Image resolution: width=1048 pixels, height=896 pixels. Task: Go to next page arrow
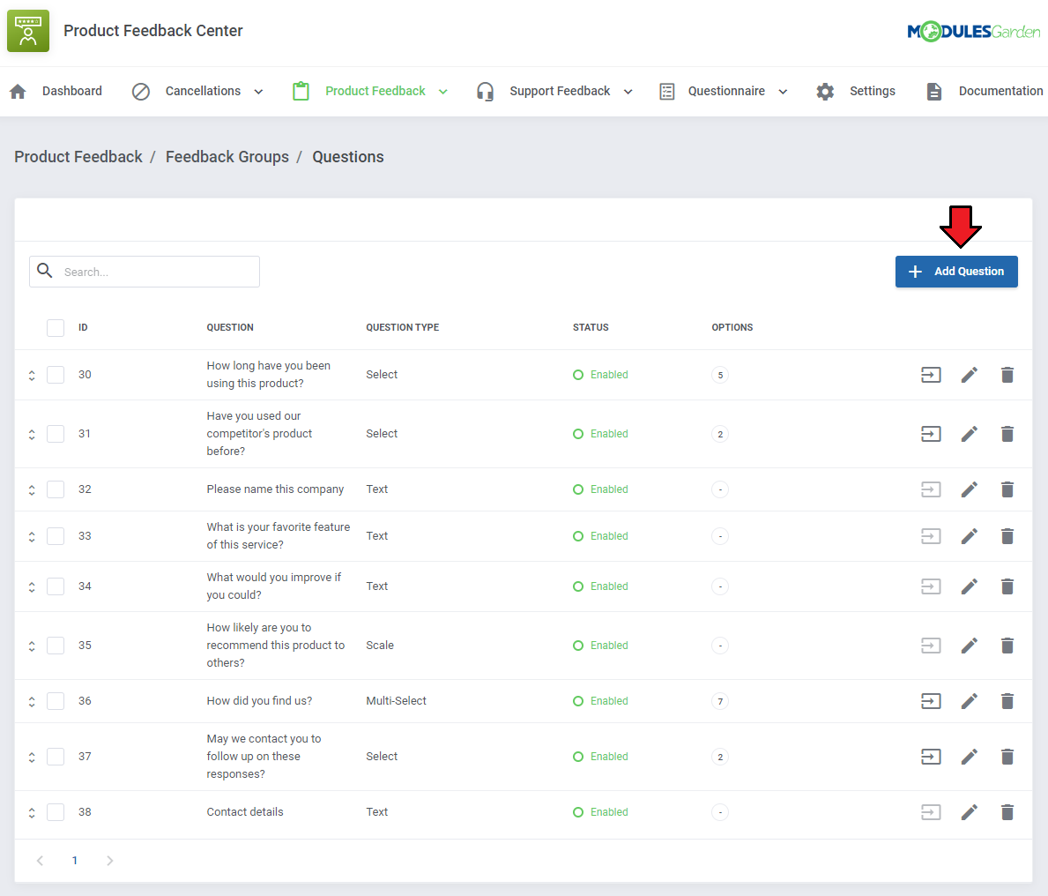pyautogui.click(x=109, y=861)
